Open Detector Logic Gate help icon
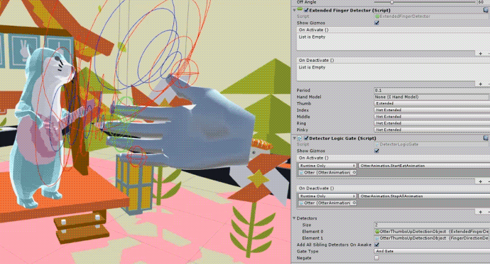490x264 pixels. click(486, 138)
